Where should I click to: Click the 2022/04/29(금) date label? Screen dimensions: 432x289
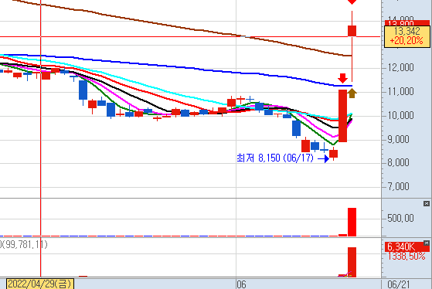click(40, 284)
